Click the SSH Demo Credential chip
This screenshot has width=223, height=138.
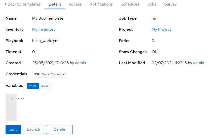tap(50, 74)
